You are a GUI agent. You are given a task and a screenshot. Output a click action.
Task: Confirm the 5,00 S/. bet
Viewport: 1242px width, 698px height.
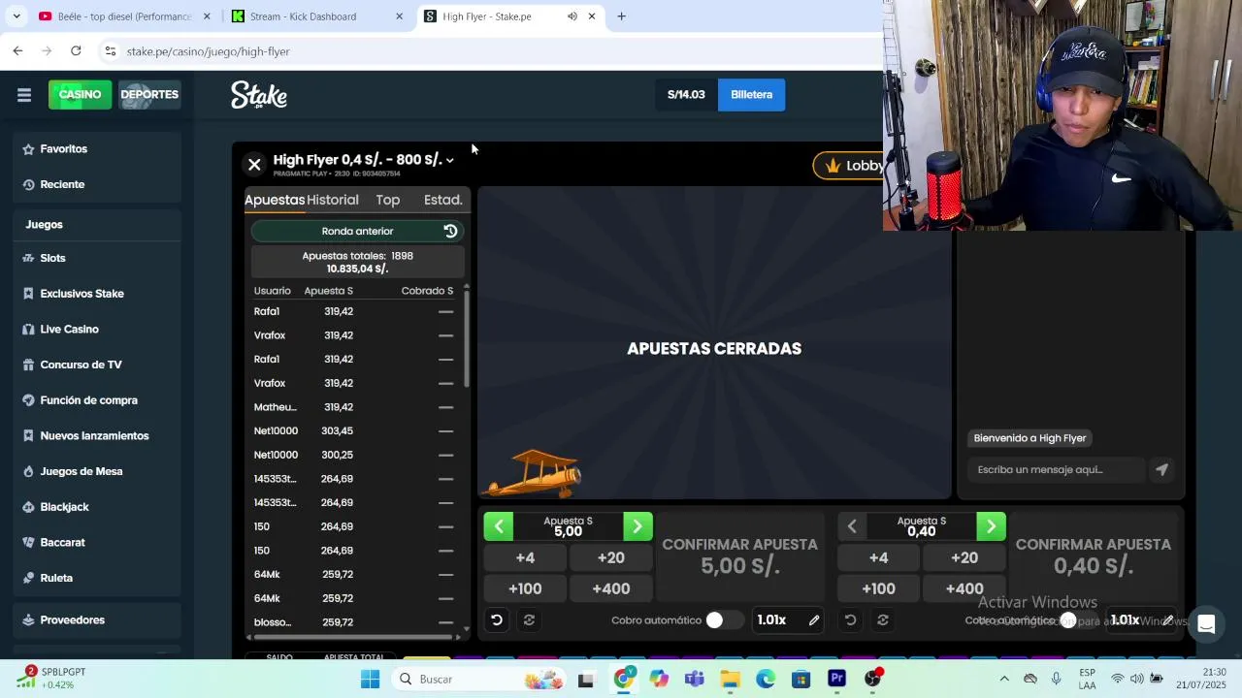[x=739, y=556]
